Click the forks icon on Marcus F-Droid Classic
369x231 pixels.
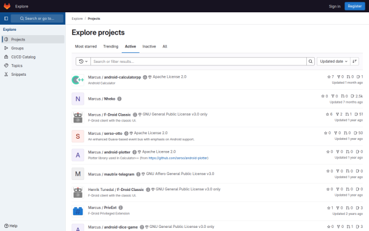click(x=338, y=114)
